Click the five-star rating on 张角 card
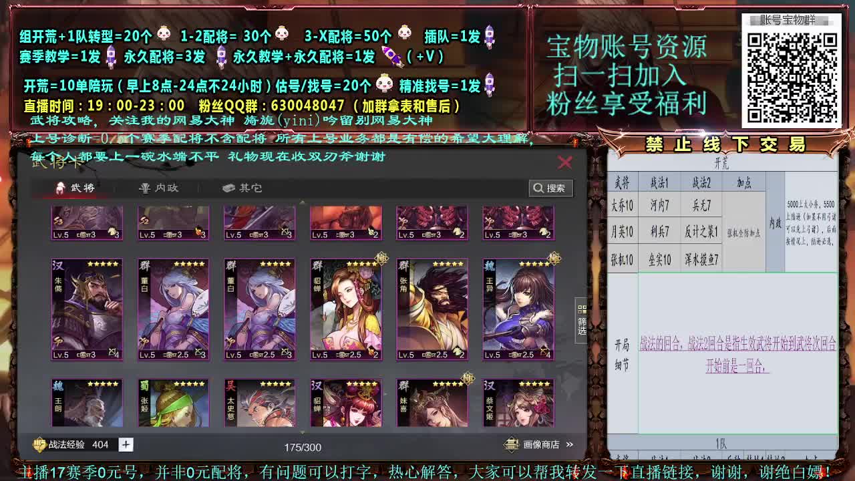The image size is (855, 481). [448, 264]
